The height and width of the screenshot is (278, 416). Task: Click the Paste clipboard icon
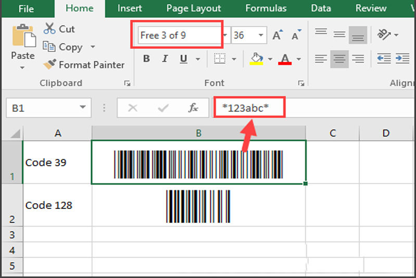click(x=23, y=36)
